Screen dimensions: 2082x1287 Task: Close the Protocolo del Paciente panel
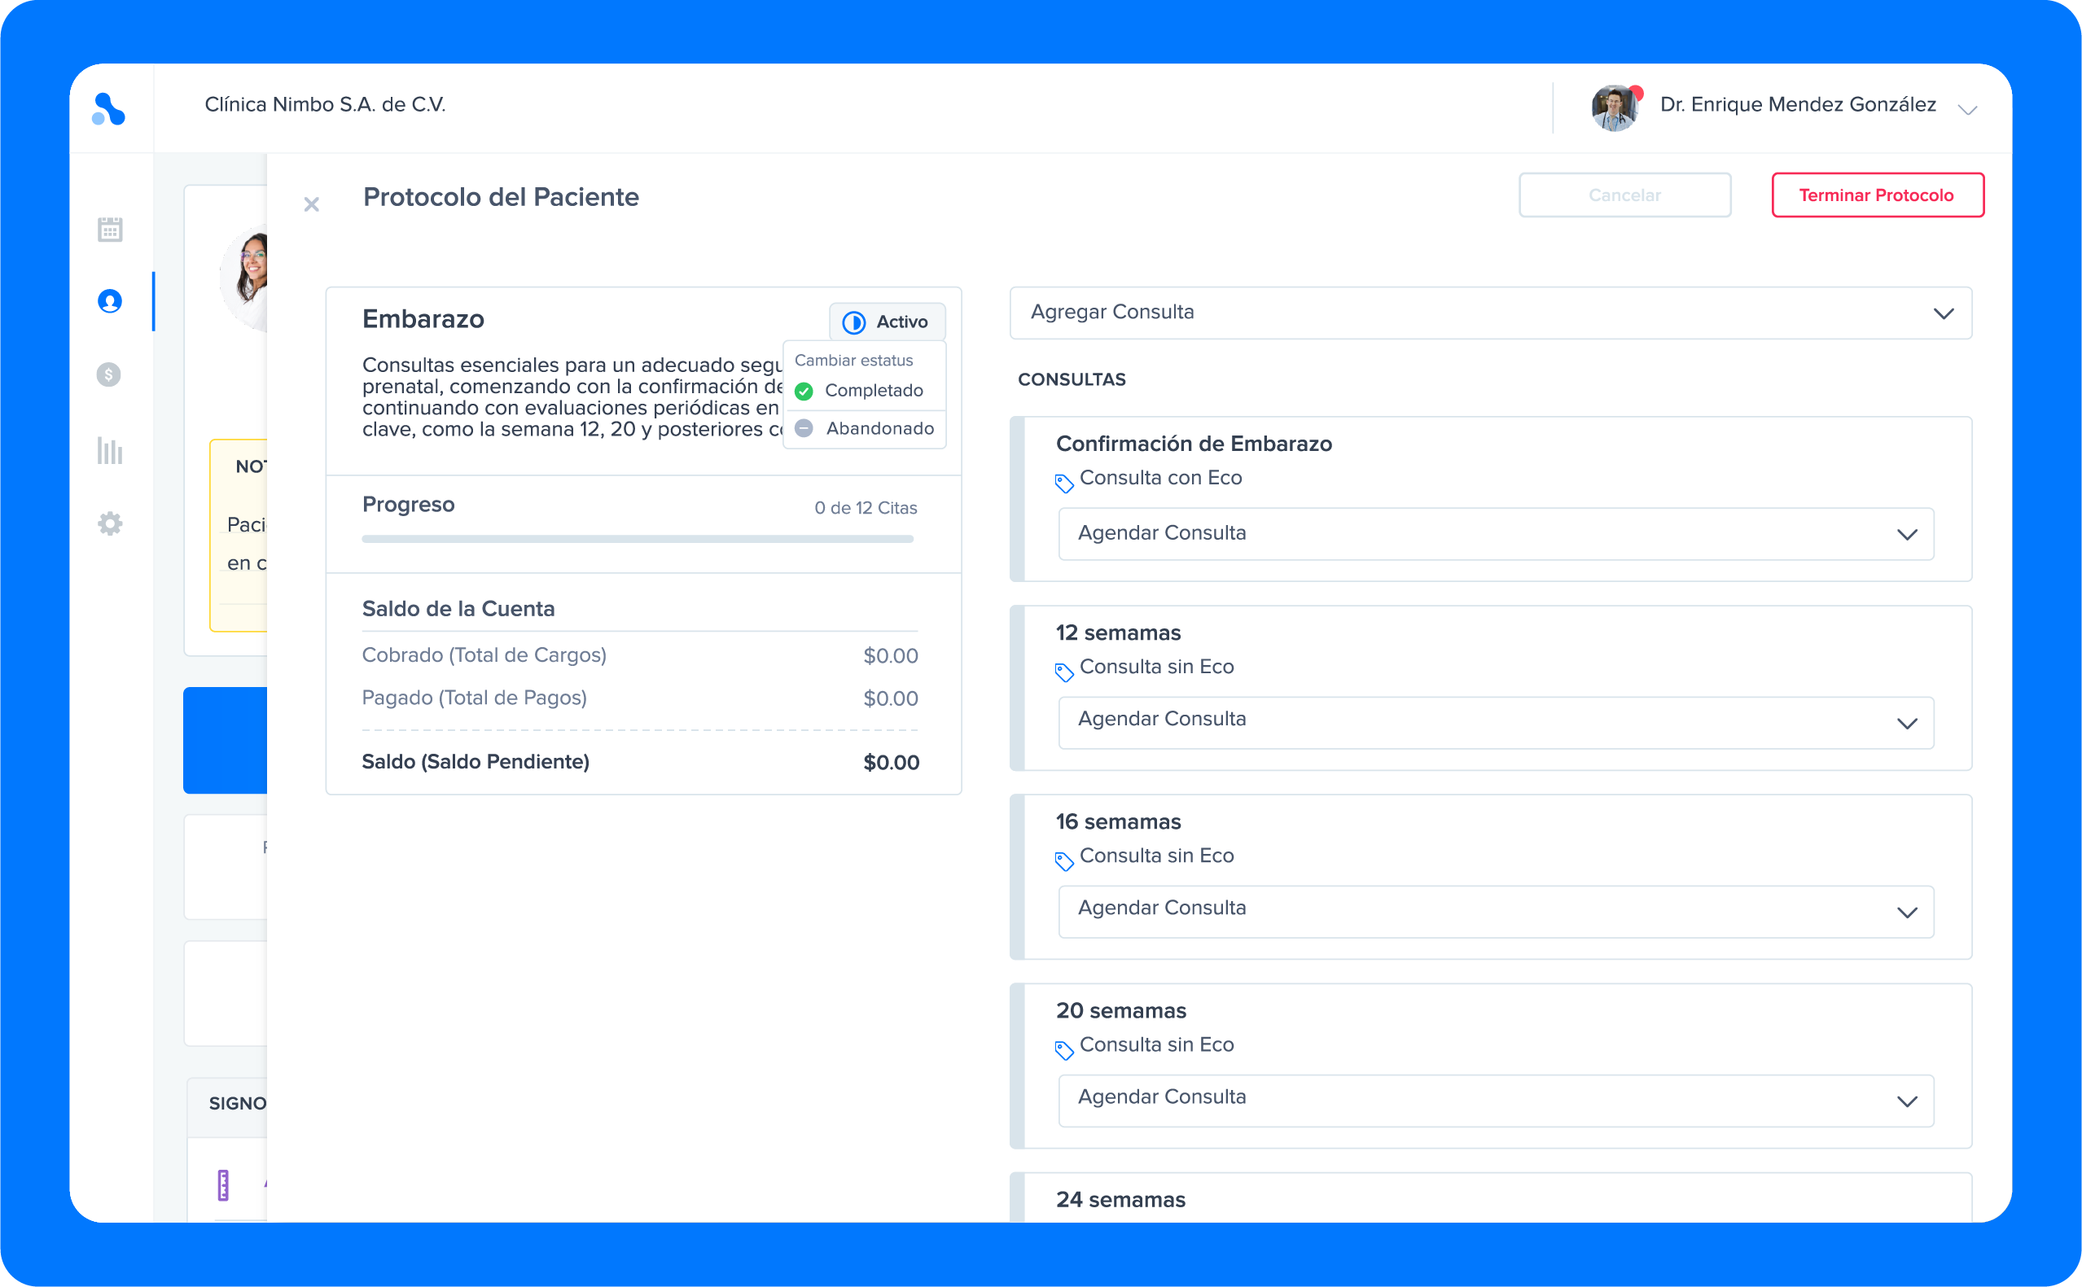(312, 204)
